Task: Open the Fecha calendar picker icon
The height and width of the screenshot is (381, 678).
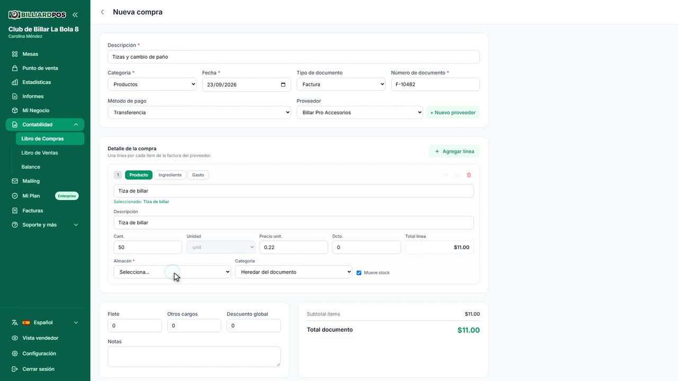Action: pos(283,85)
